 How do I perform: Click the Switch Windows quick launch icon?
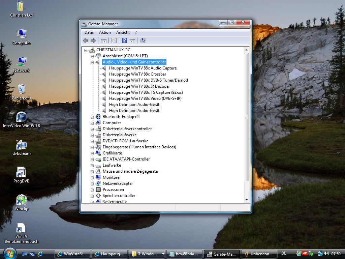(32, 254)
